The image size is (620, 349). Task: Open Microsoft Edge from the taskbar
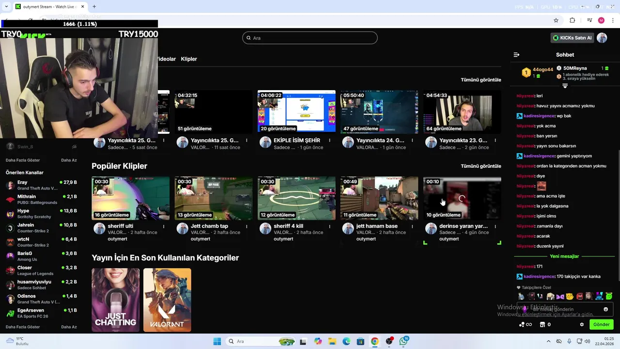click(346, 341)
